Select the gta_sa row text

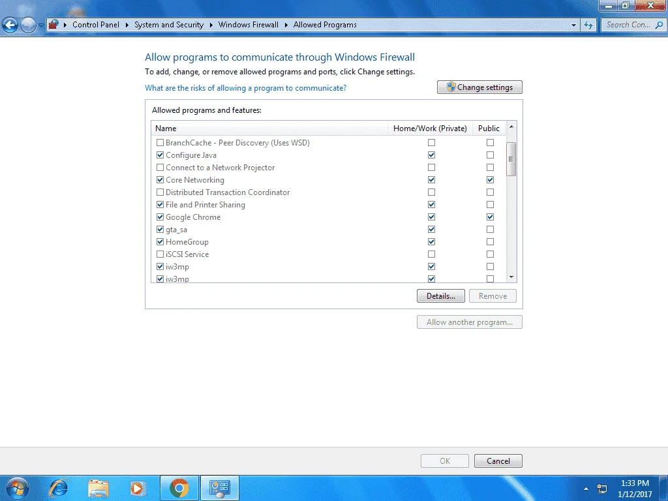click(176, 230)
